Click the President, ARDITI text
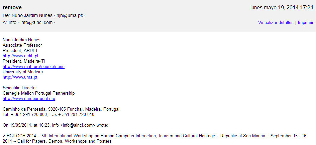 click(20, 50)
